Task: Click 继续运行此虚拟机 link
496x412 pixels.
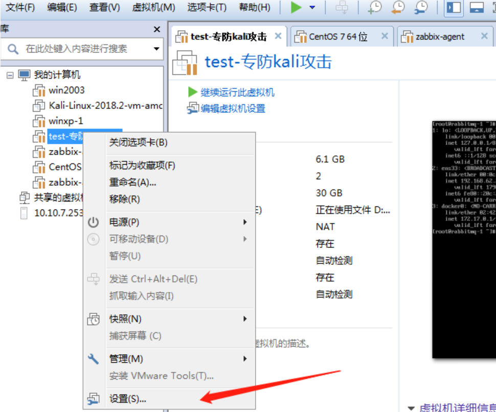Action: [238, 93]
